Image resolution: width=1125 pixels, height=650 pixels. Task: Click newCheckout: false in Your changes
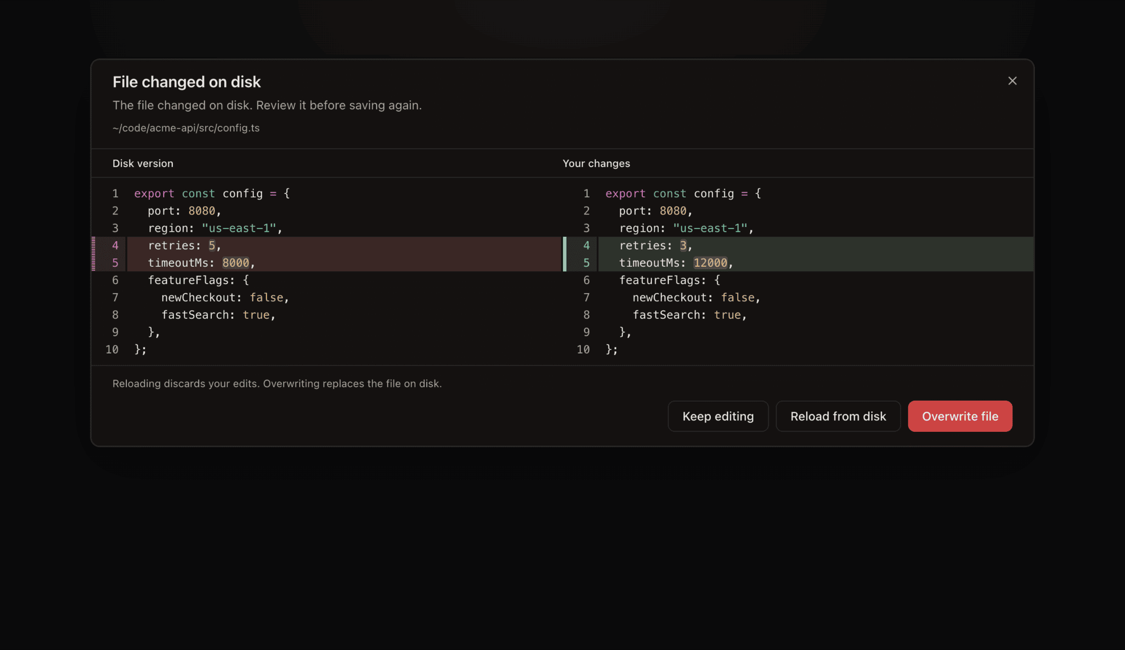[696, 297]
